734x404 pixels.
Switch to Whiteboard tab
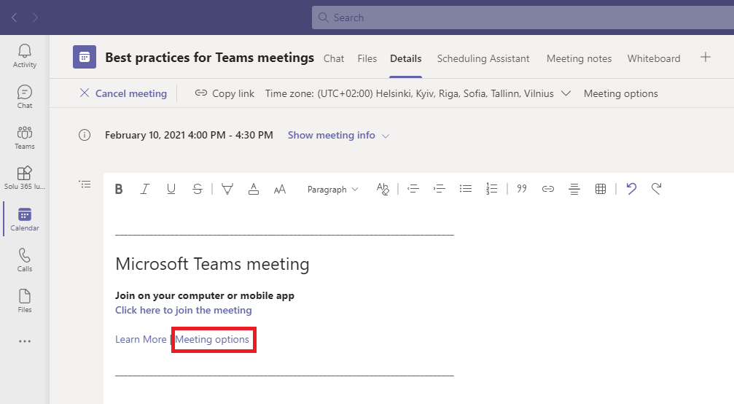click(654, 58)
